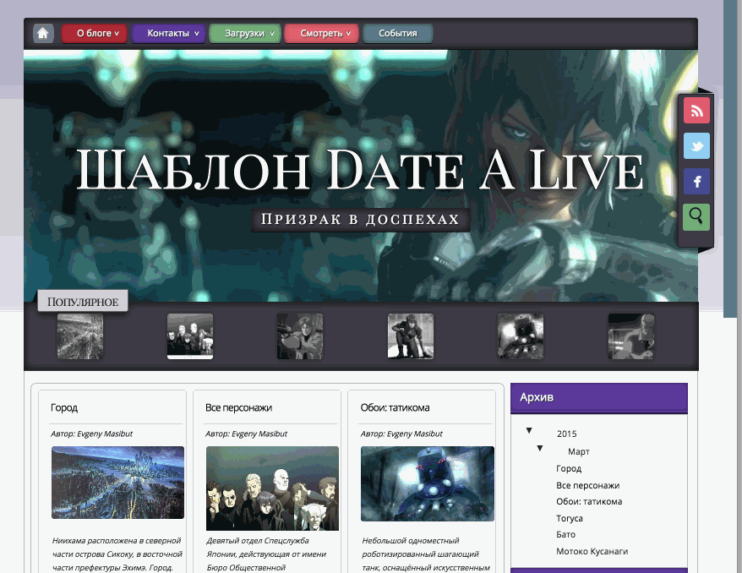Open the first popular thumbnail of the city
Screen dimensions: 742x573
[80, 336]
